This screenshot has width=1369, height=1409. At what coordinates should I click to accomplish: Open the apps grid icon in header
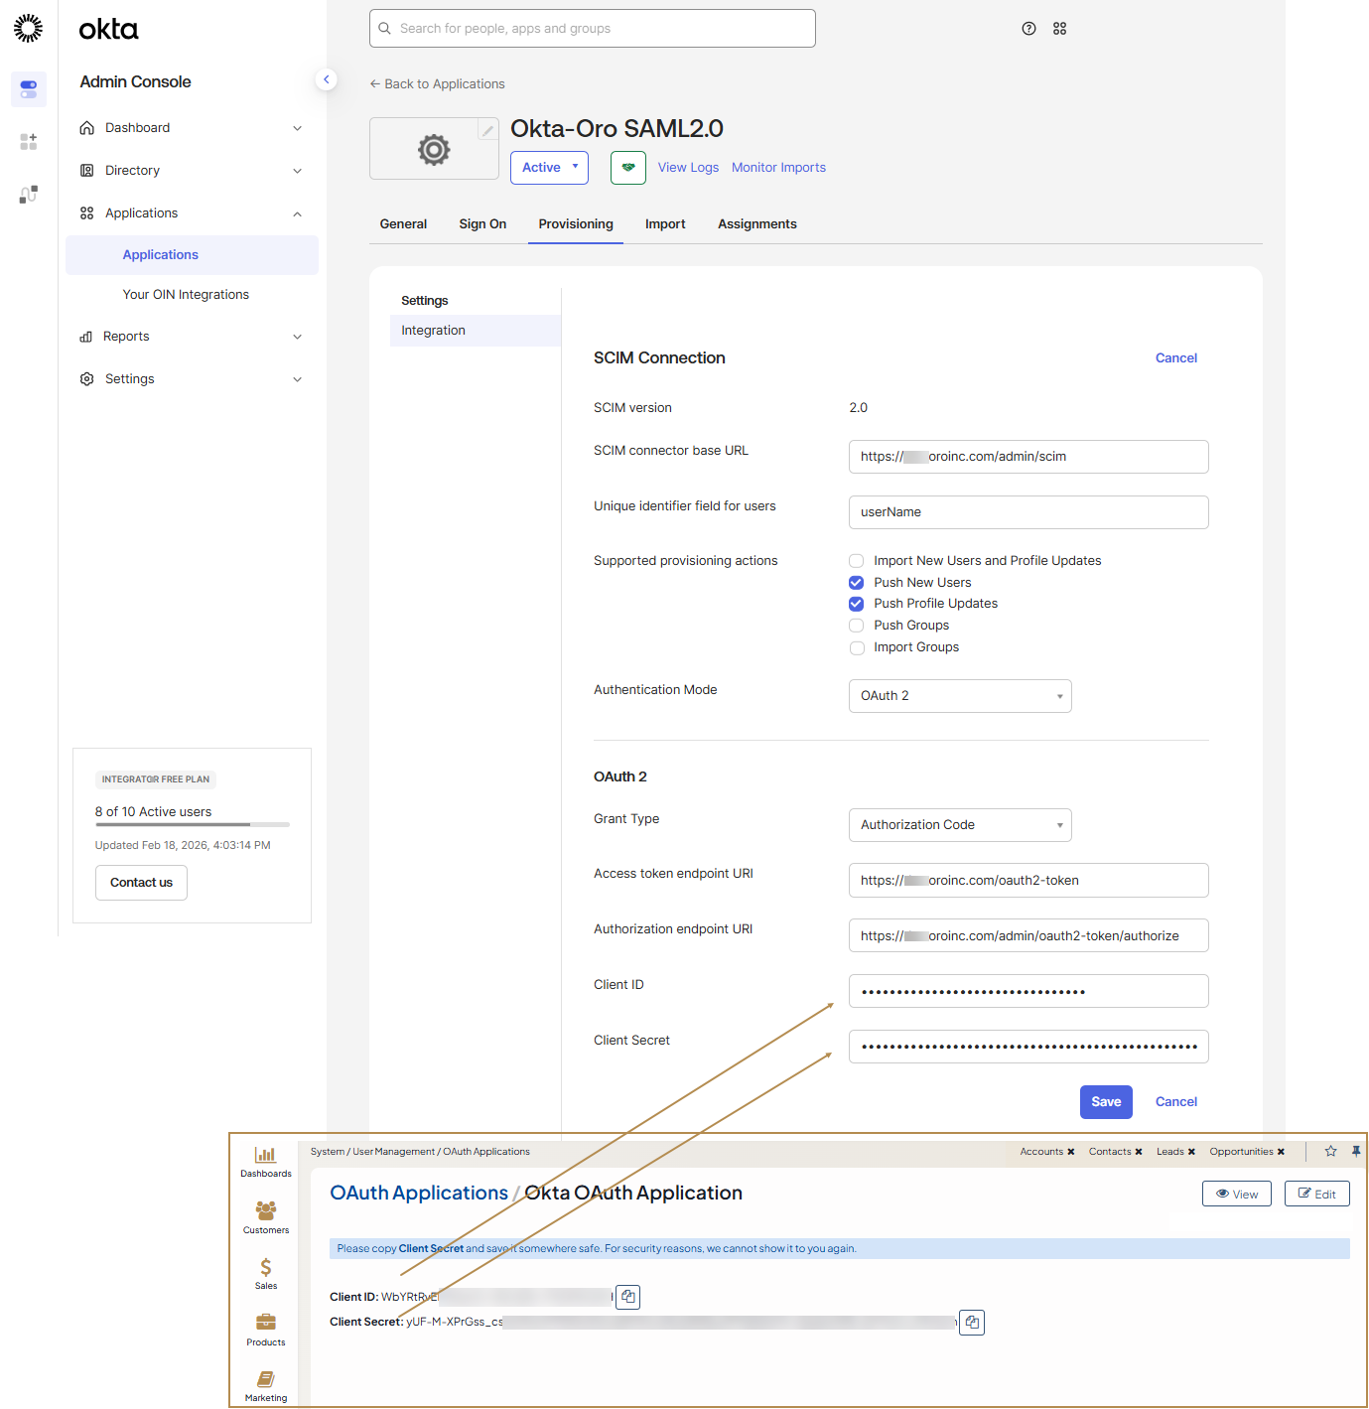(1059, 29)
